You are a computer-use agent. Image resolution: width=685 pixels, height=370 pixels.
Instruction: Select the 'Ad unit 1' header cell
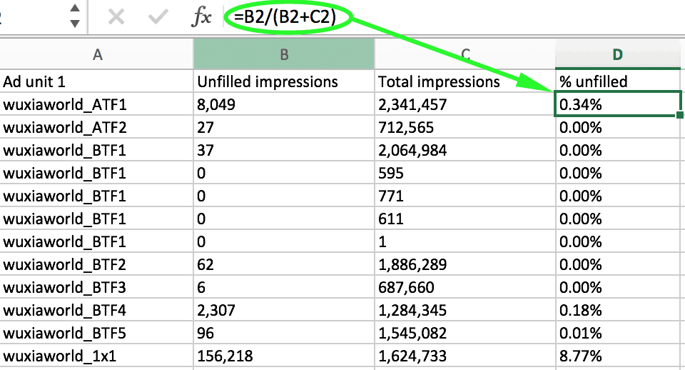[96, 81]
